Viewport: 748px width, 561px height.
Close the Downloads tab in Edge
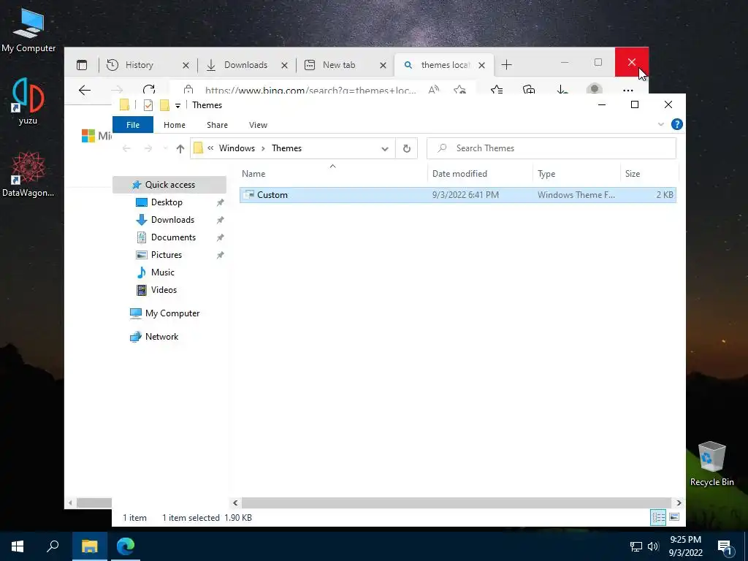[284, 65]
